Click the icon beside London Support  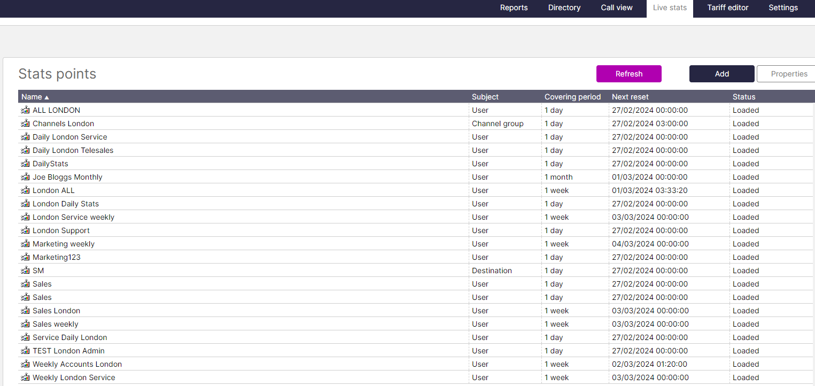point(25,230)
